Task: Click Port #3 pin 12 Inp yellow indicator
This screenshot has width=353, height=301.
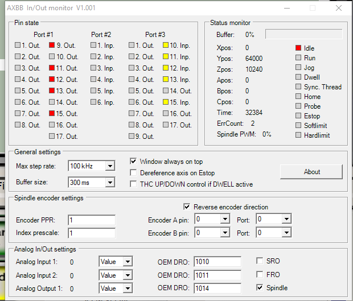Action: [x=166, y=68]
